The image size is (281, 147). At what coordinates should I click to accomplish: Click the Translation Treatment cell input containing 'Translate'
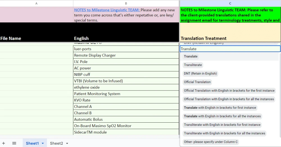click(230, 49)
